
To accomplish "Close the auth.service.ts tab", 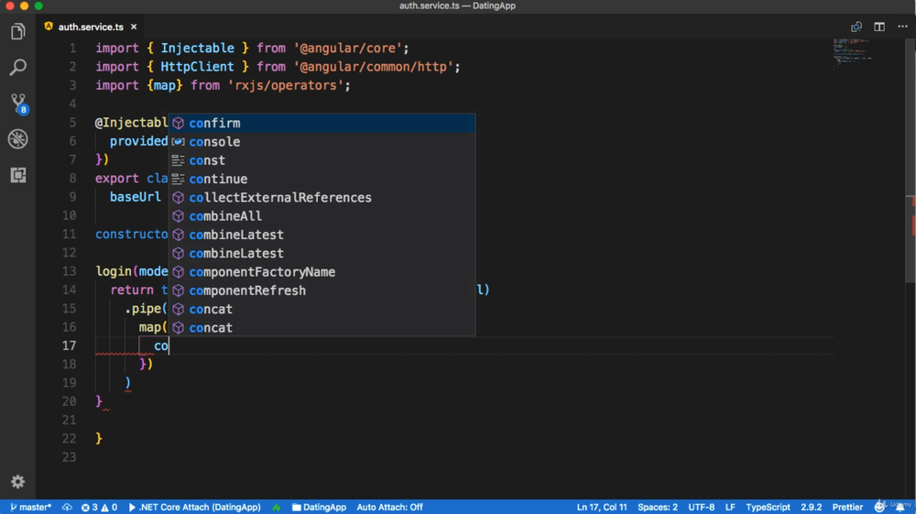I will tap(134, 27).
